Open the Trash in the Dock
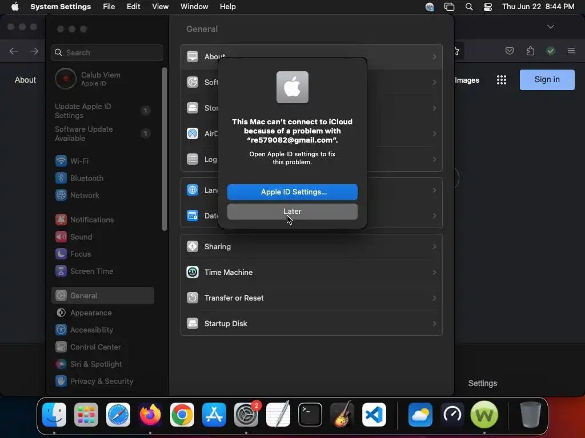 coord(530,415)
